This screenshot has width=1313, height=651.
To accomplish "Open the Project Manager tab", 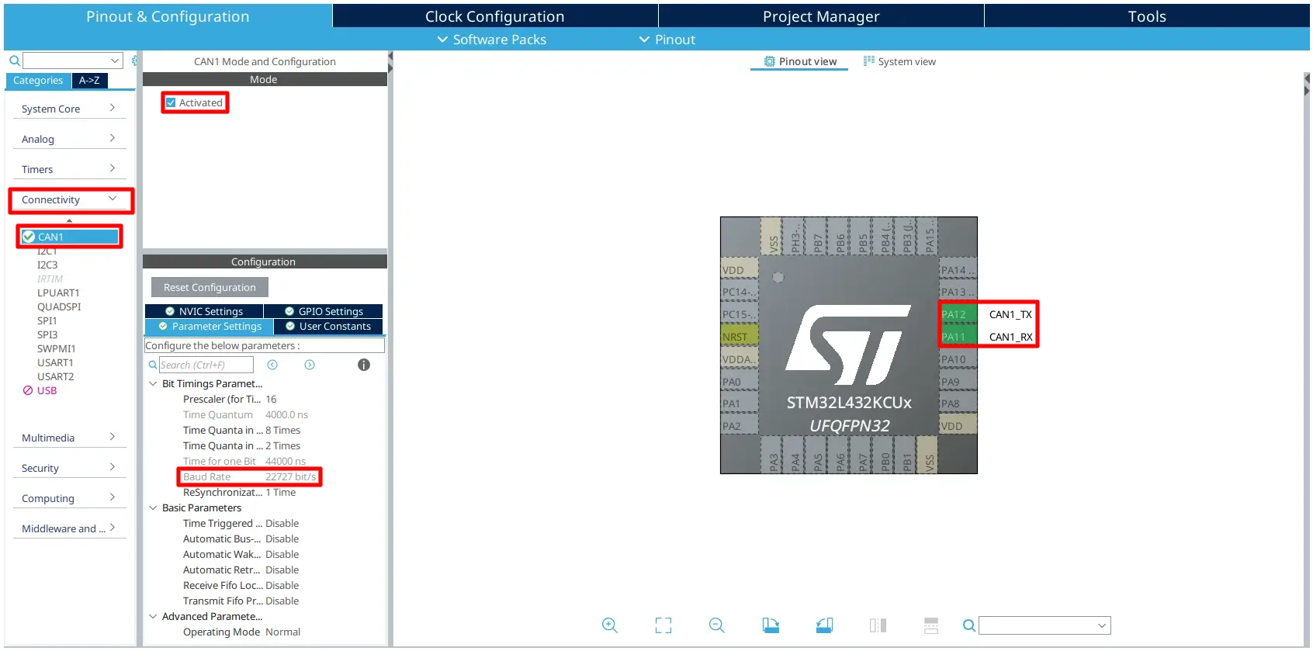I will [821, 16].
